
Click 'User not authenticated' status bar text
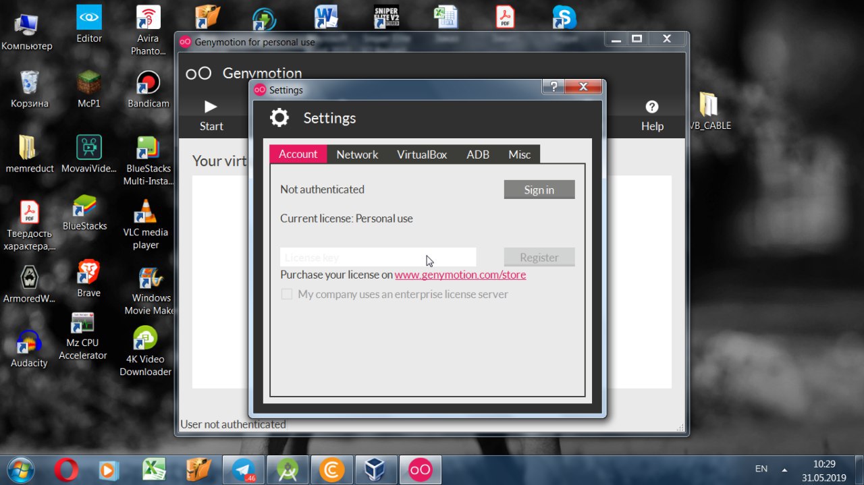233,424
